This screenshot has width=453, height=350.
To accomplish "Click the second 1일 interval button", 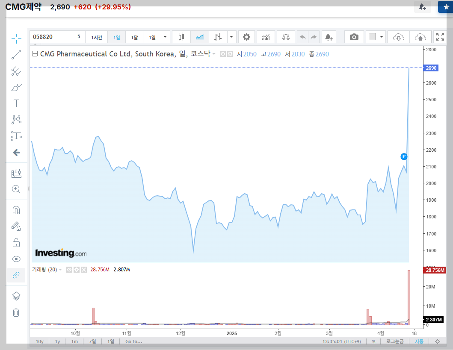I will 152,37.
